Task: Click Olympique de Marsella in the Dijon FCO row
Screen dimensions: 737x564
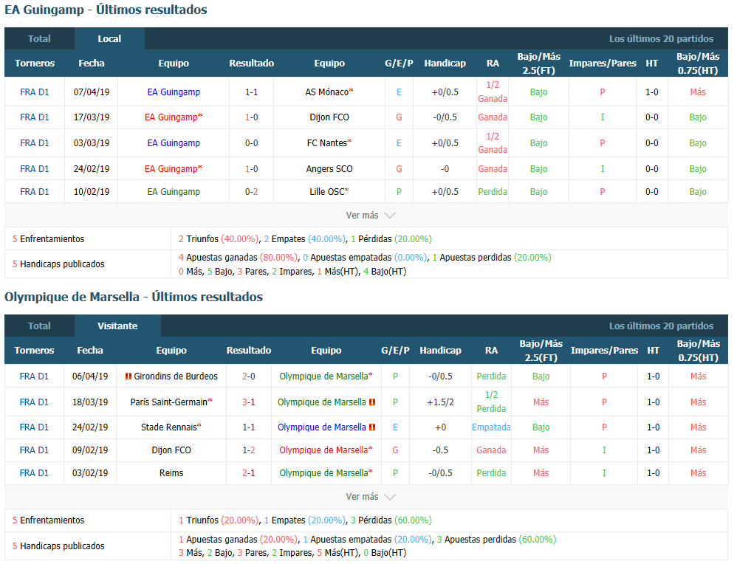Action: 324,450
